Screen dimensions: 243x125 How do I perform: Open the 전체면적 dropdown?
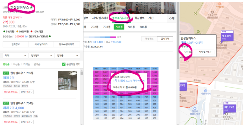[x=41, y=55]
